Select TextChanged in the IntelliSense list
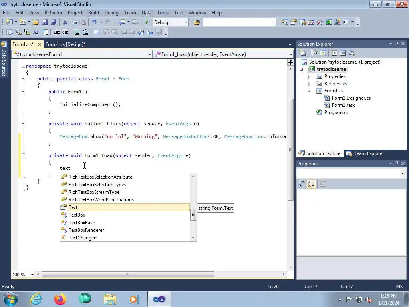This screenshot has width=409, height=307. tap(125, 237)
